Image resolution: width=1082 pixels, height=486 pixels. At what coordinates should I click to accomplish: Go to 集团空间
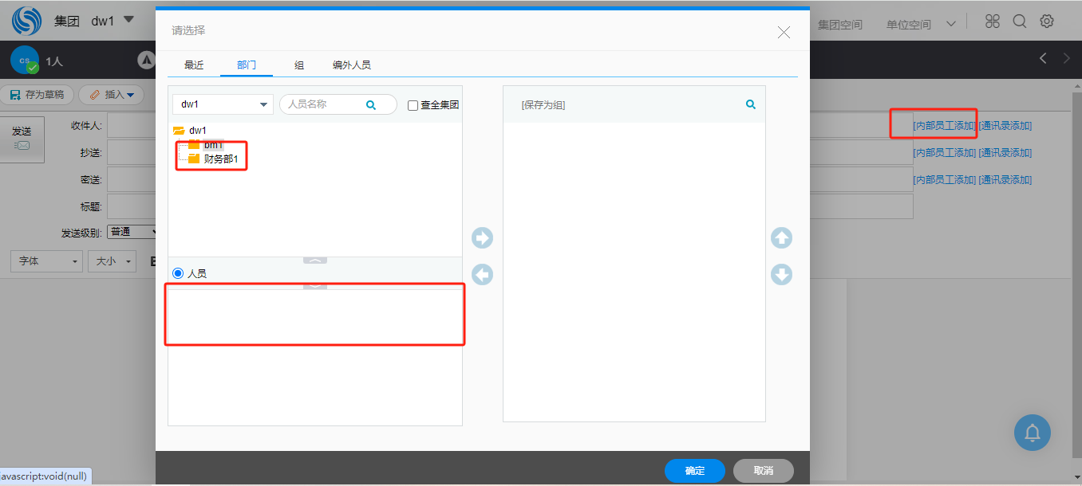(x=840, y=24)
